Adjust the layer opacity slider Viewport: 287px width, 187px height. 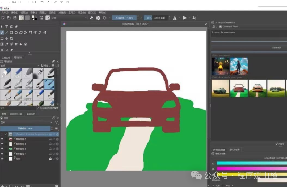click(x=25, y=129)
